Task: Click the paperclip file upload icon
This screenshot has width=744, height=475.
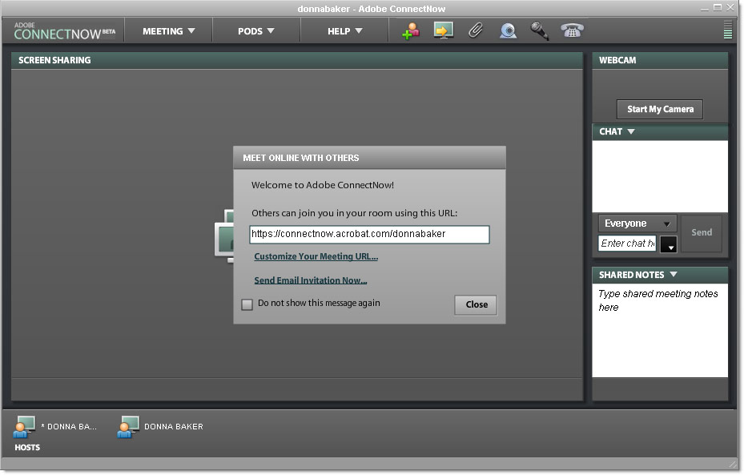Action: [x=476, y=31]
